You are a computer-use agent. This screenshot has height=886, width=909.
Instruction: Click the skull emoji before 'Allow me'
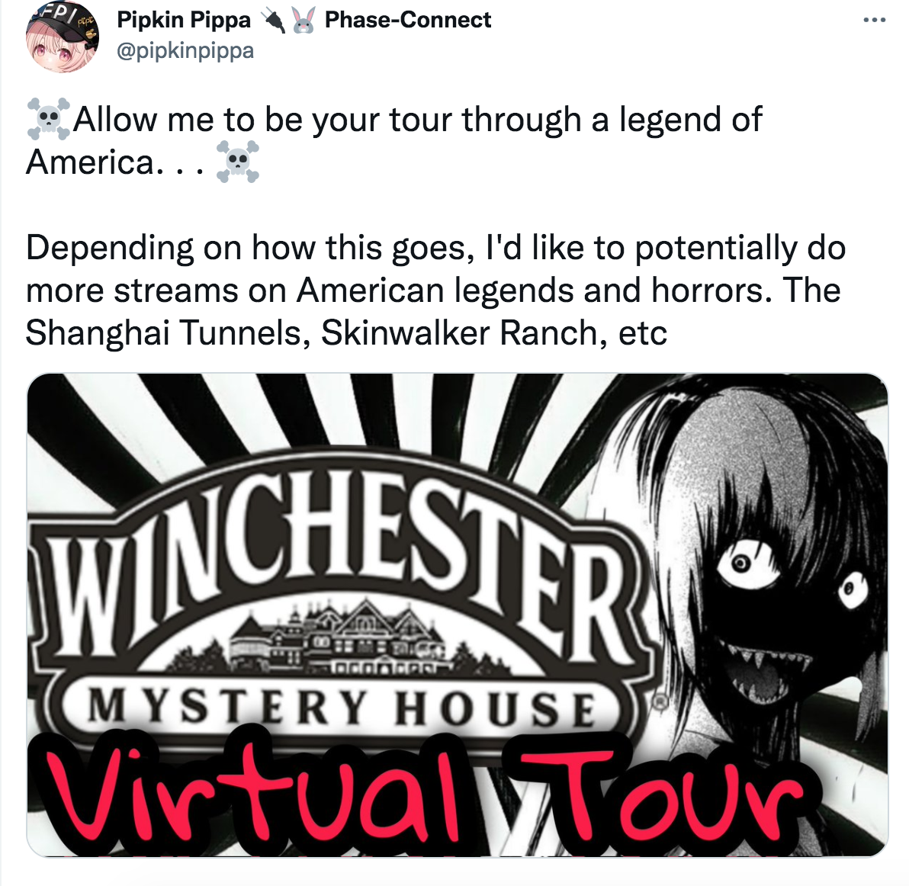point(48,119)
